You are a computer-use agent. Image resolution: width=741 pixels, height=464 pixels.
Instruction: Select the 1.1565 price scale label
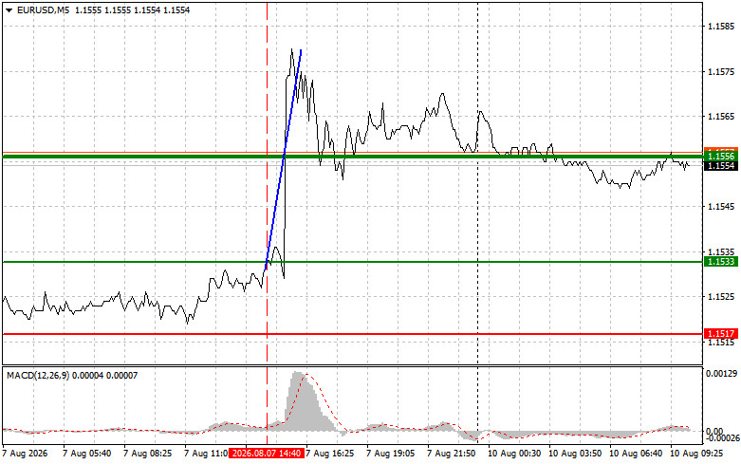pyautogui.click(x=721, y=117)
